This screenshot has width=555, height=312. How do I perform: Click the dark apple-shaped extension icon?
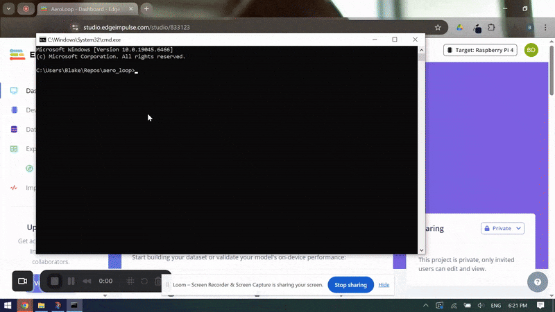[477, 28]
